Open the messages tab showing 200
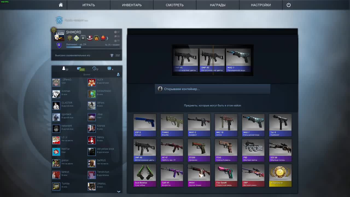This screenshot has height=197, width=350. point(81,69)
